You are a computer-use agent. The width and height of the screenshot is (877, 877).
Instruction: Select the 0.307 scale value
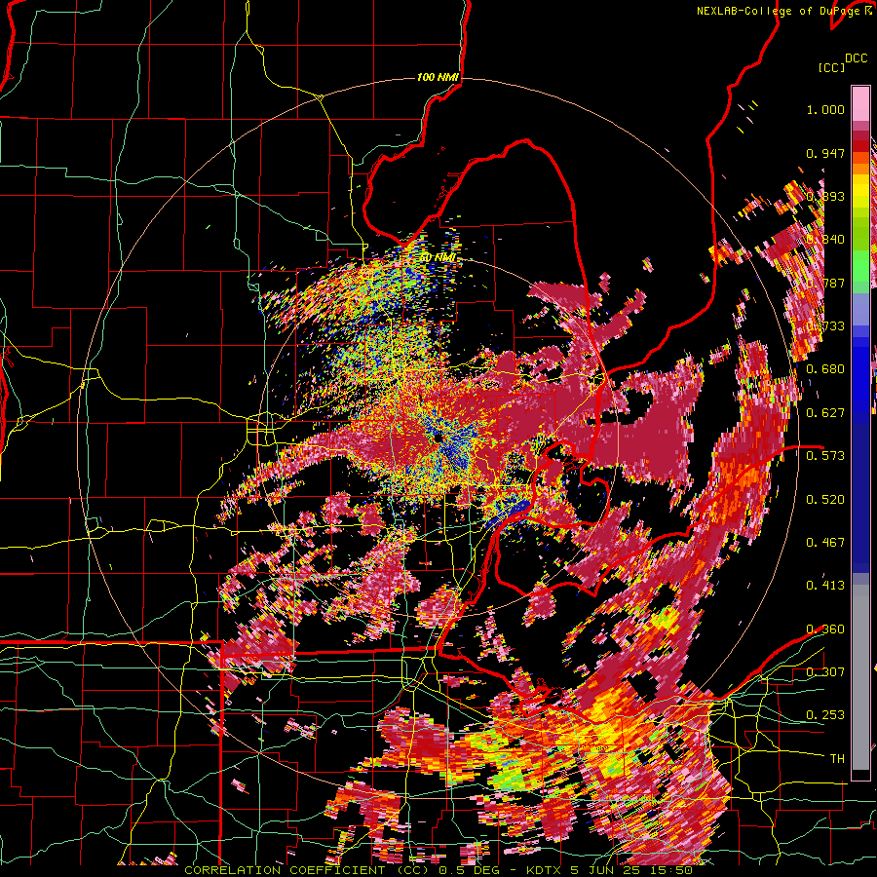[x=825, y=671]
